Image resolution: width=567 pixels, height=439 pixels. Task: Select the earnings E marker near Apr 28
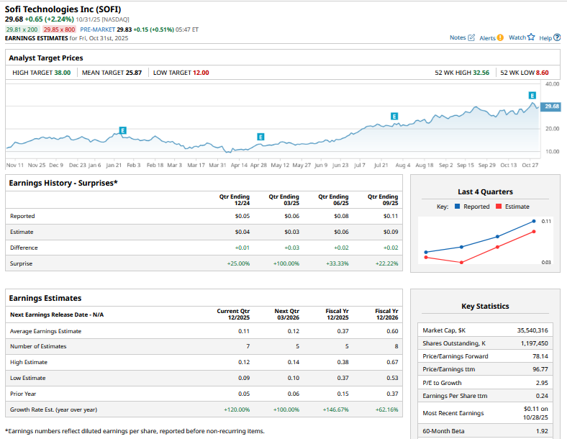point(260,137)
